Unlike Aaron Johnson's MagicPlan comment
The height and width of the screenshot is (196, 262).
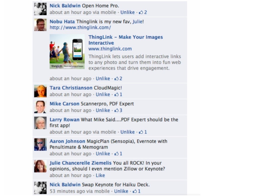[x=103, y=154]
